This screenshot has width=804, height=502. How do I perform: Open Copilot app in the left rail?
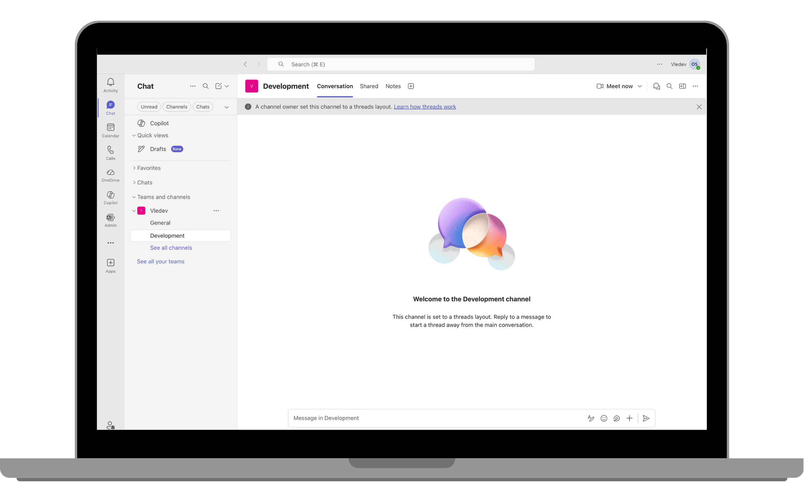(111, 198)
